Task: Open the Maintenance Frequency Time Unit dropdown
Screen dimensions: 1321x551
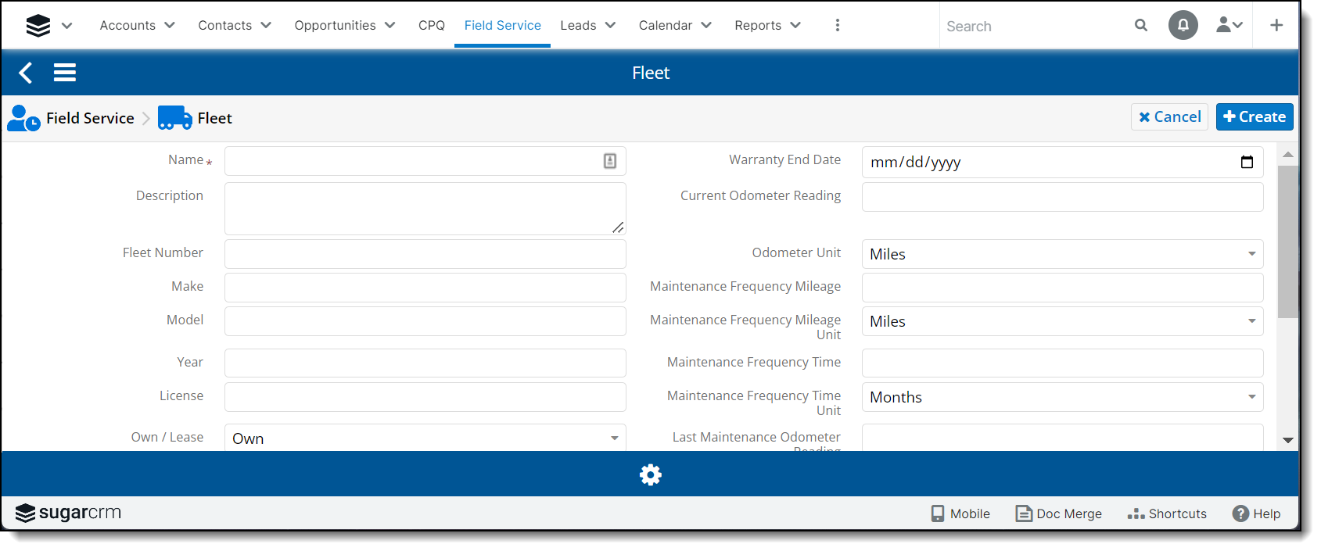Action: [x=1063, y=397]
